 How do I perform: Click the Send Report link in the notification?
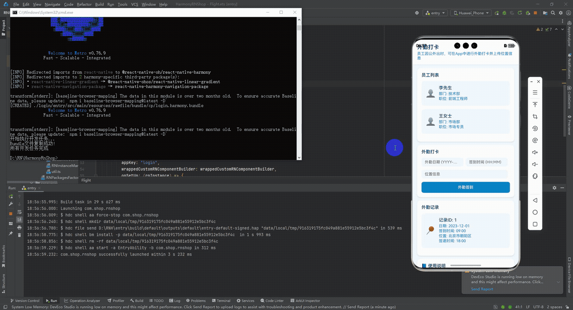(x=482, y=289)
